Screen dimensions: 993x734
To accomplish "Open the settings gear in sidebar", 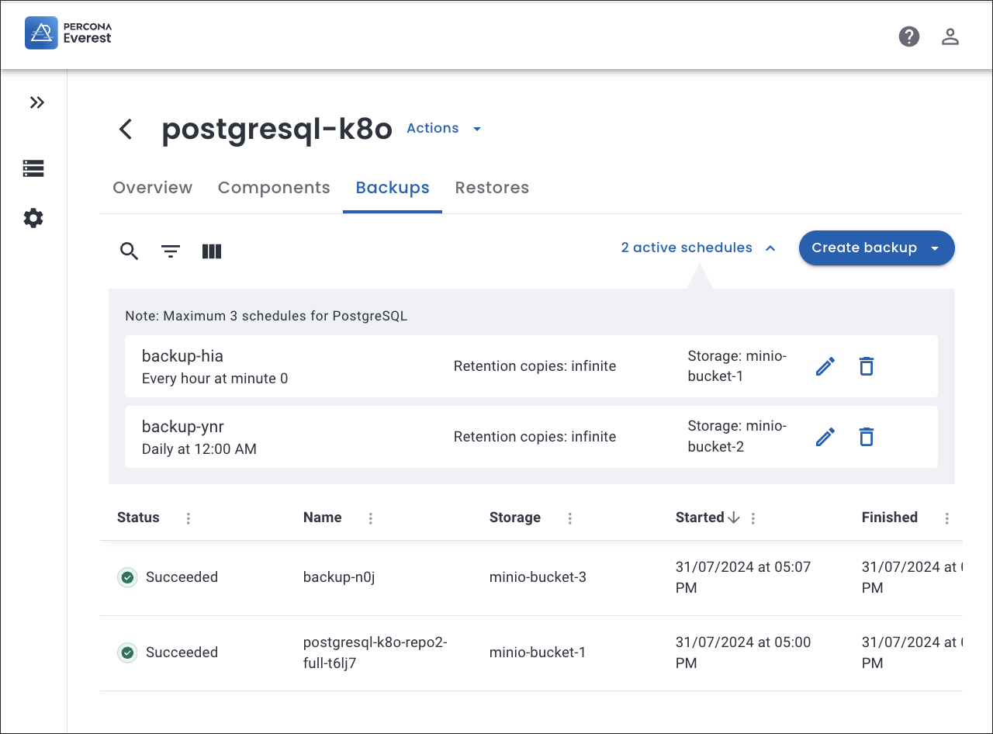I will [33, 218].
